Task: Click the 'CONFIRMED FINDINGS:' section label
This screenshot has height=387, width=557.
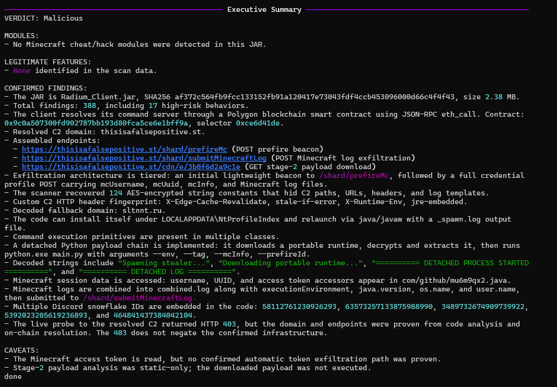Action: [x=46, y=88]
